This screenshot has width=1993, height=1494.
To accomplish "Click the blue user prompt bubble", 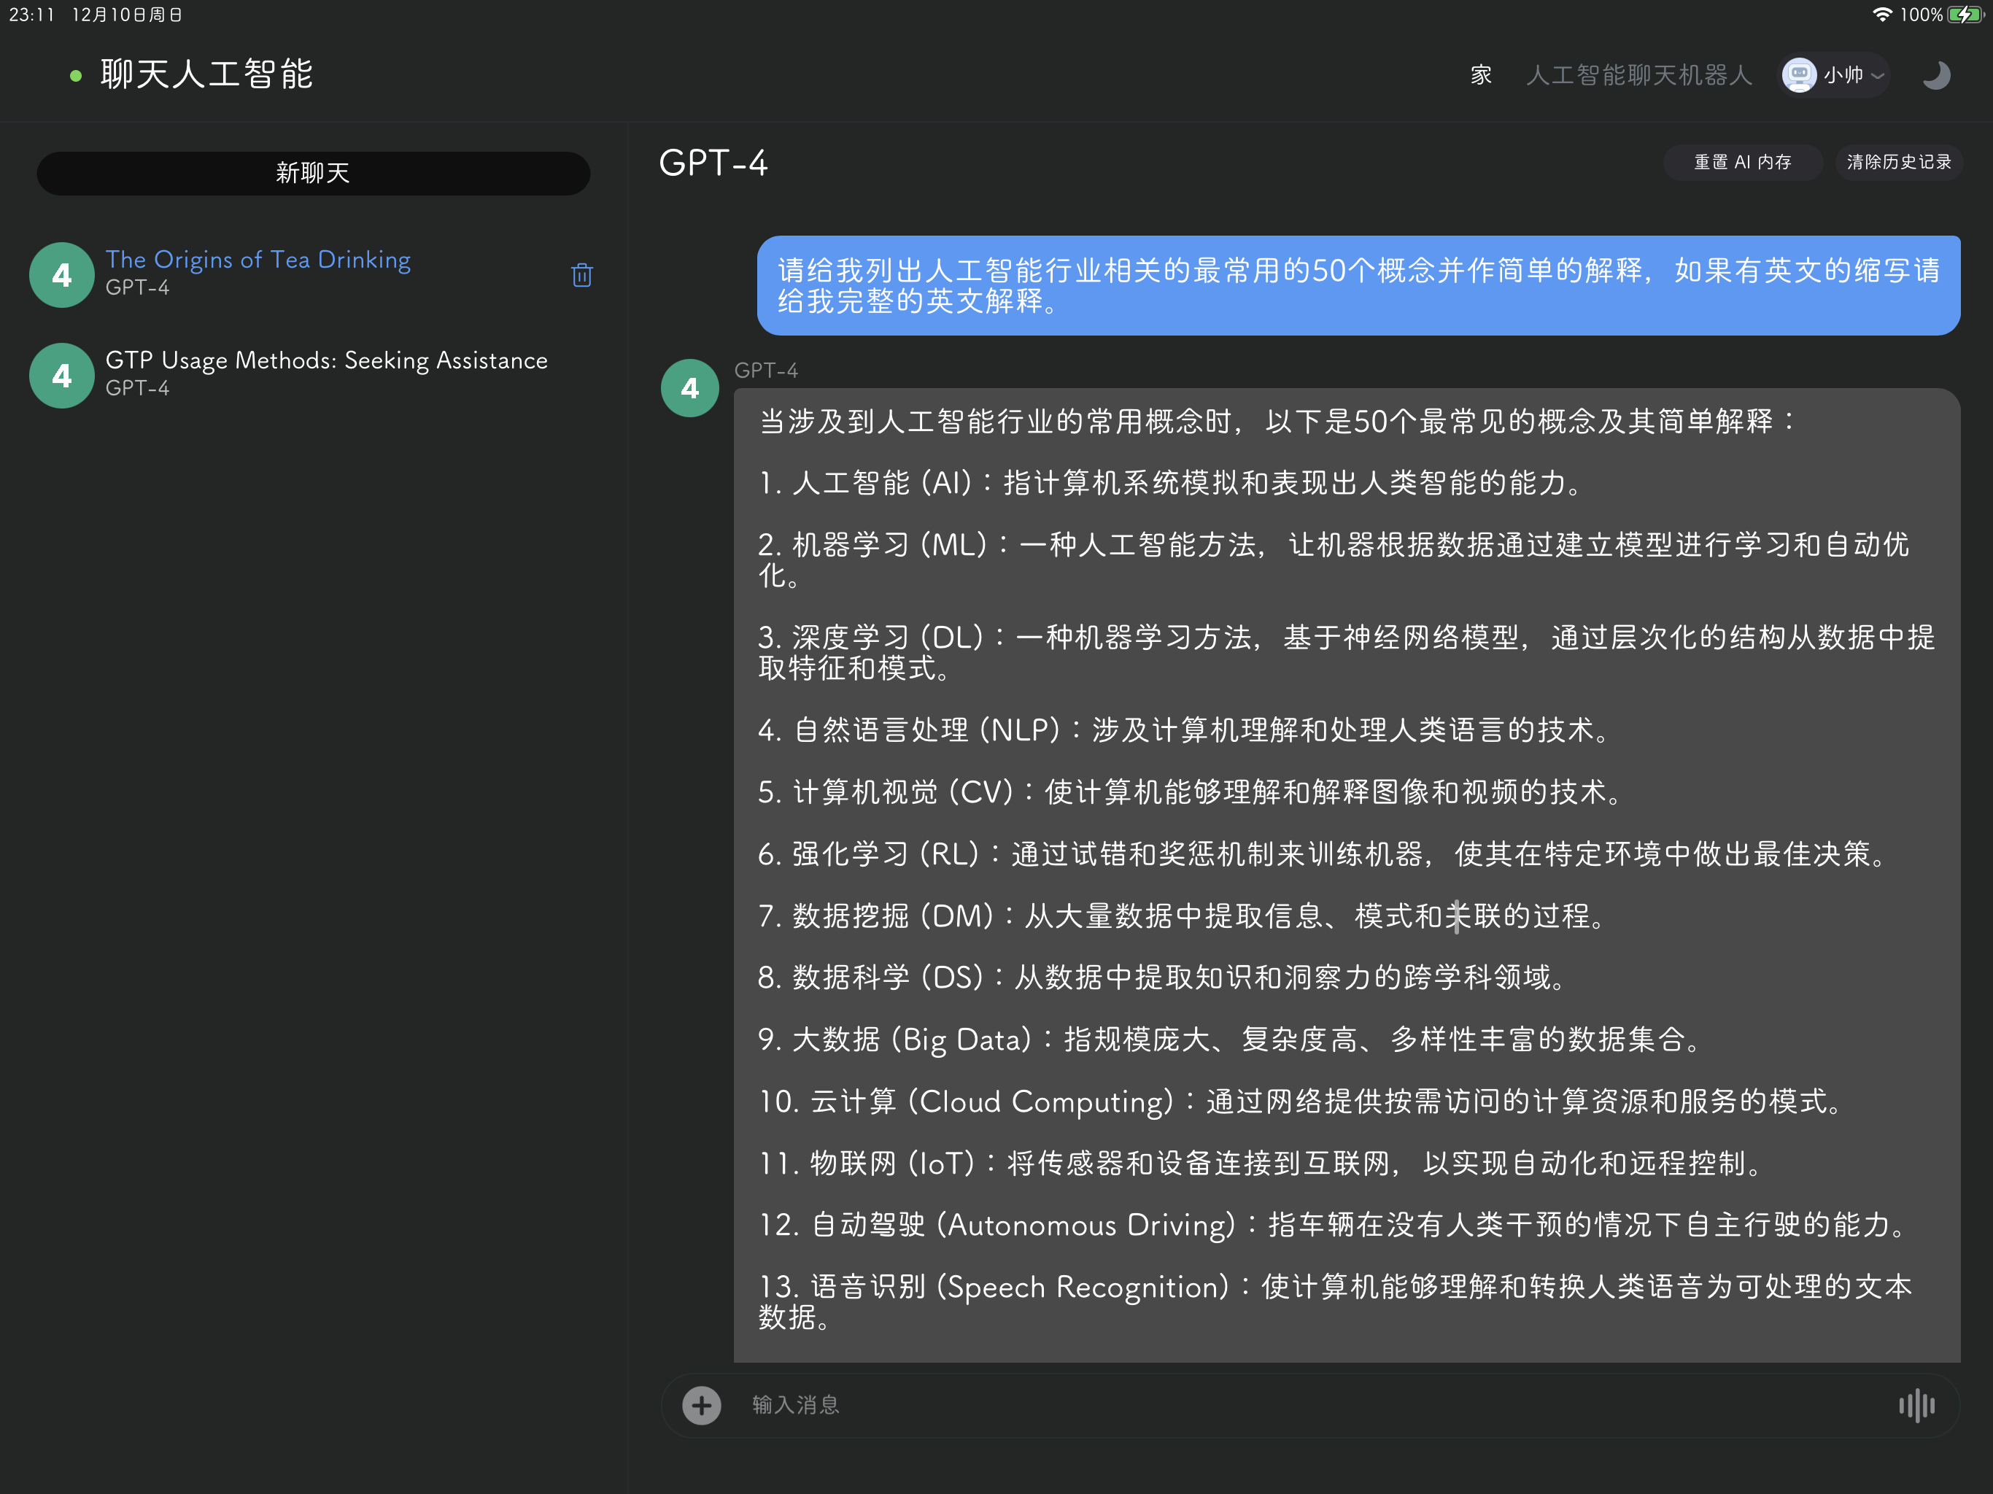I will [x=1358, y=286].
